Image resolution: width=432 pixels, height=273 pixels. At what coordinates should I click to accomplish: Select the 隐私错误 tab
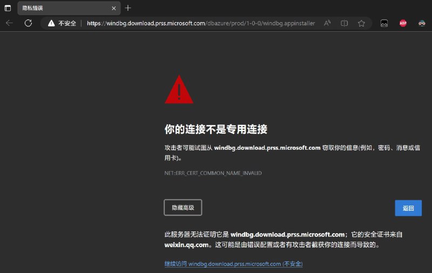click(x=69, y=8)
